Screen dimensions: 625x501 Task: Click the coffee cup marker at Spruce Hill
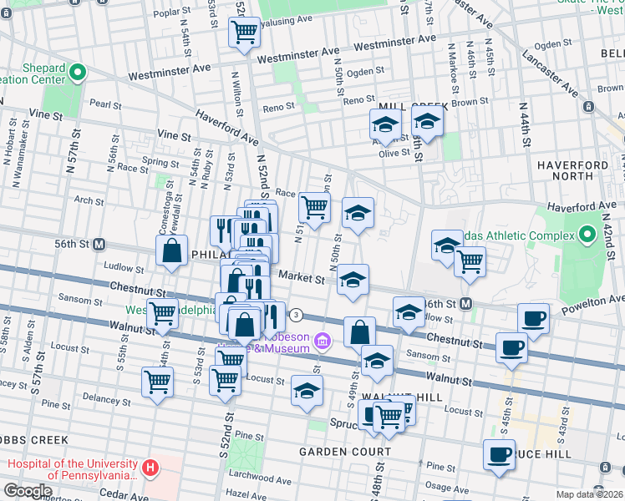(x=499, y=455)
